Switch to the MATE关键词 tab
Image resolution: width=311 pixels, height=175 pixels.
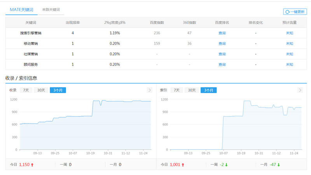[x=21, y=9]
